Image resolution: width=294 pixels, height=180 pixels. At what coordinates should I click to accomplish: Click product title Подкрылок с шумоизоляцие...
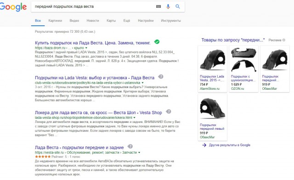[x=243, y=78]
